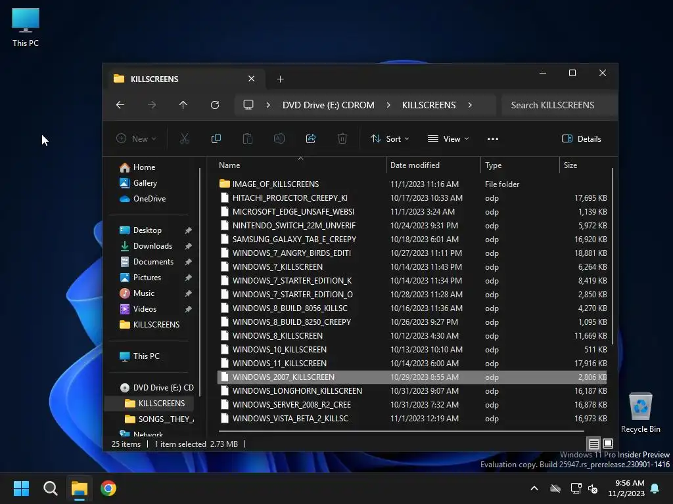Click the Cut scissors icon
The image size is (673, 504).
pos(184,138)
